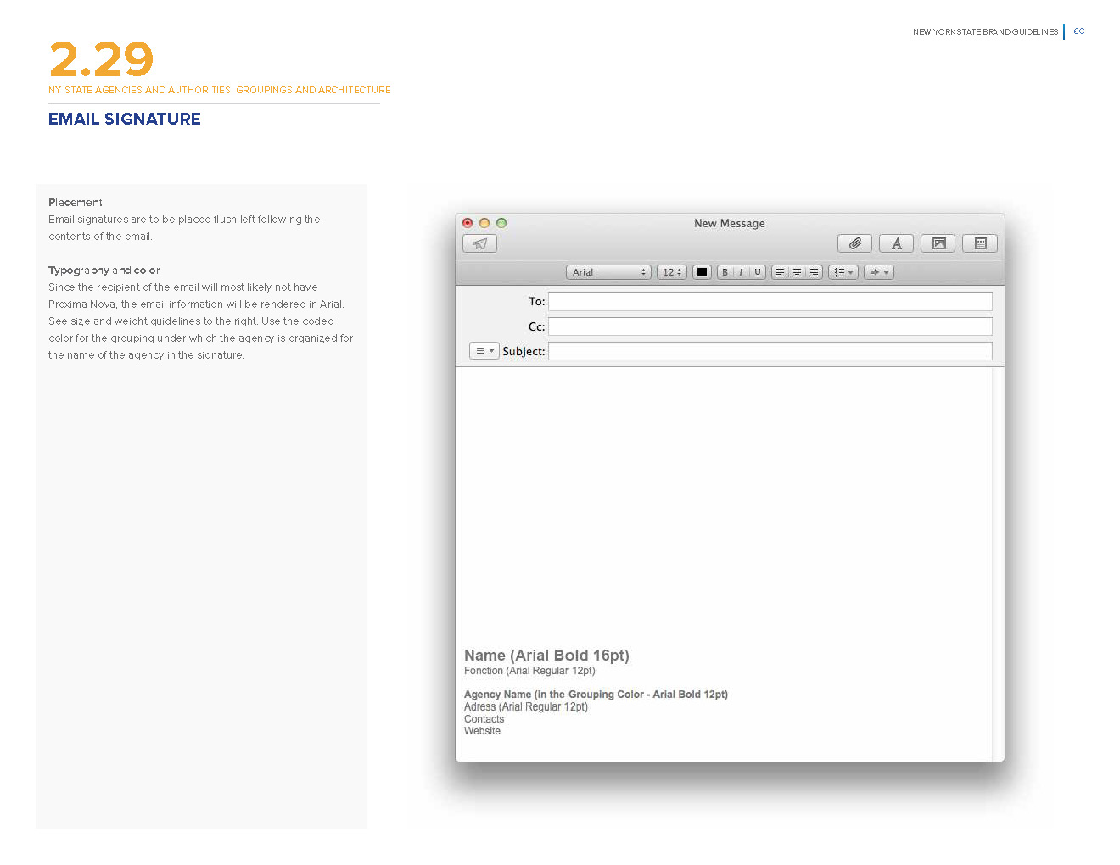The width and height of the screenshot is (1120, 865).
Task: Click the 'Adress (Arial Regular 12pt)' line
Action: click(526, 706)
